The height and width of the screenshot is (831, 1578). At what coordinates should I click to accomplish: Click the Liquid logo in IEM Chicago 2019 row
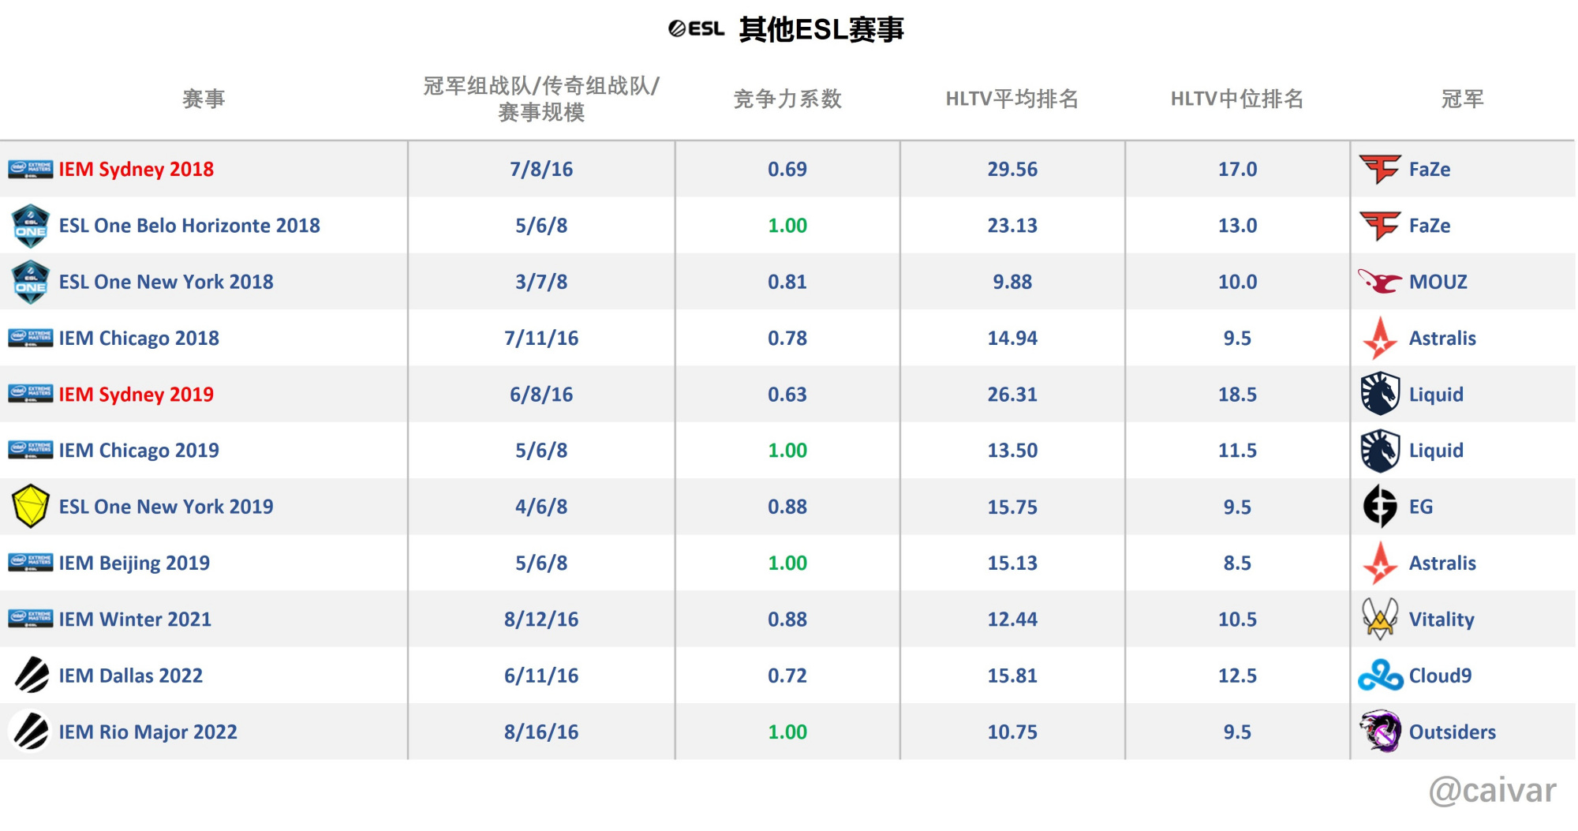(x=1380, y=450)
